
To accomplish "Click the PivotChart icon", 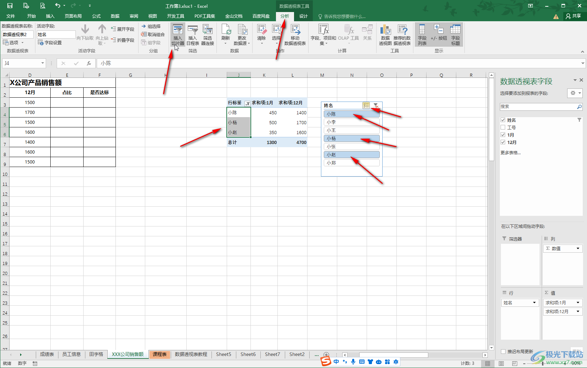I will click(385, 35).
